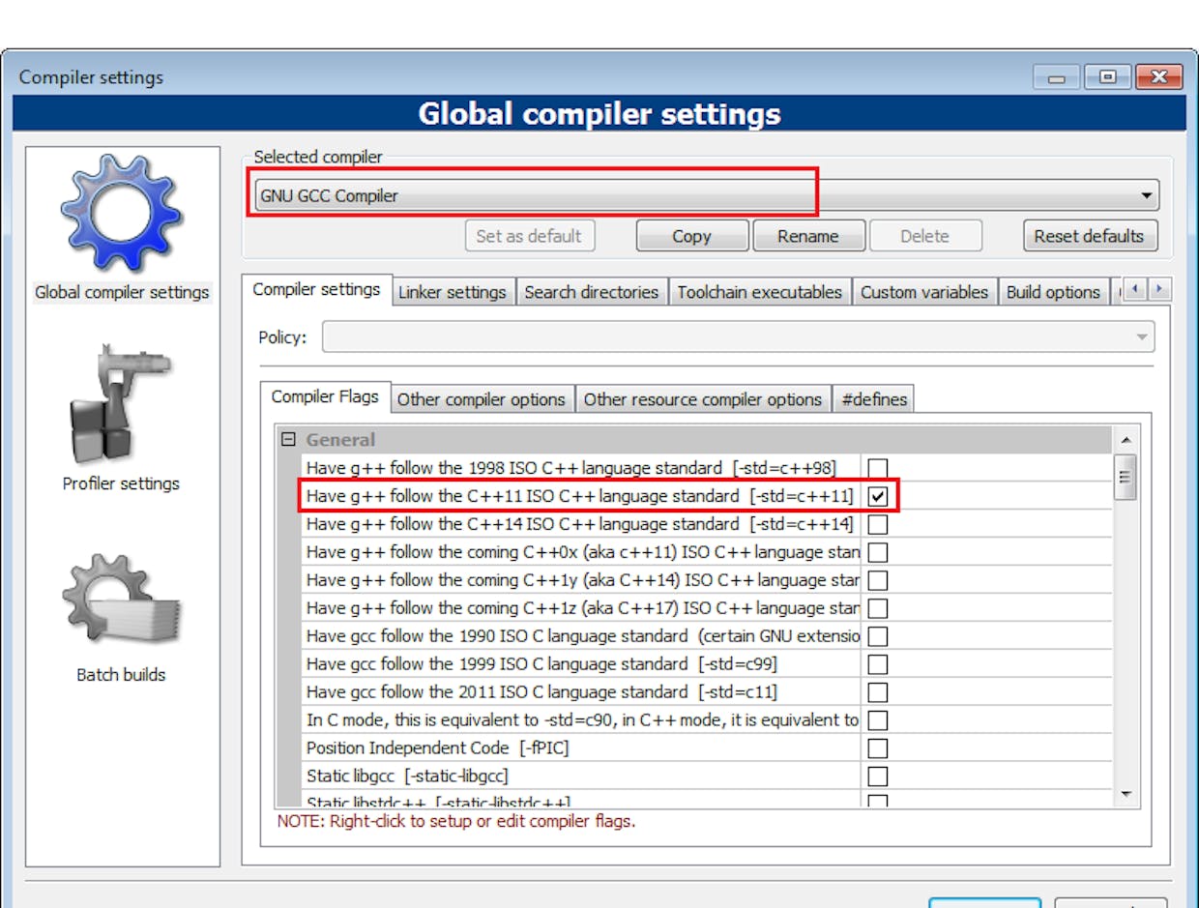Tick the C++1y (aka C++14) checkbox
1199x908 pixels.
(878, 581)
